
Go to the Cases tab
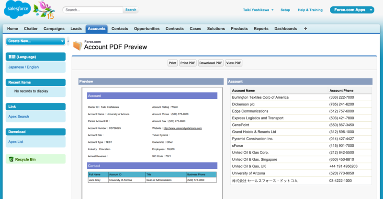[195, 29]
